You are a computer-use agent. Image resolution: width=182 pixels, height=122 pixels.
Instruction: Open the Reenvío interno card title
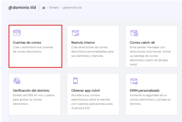84,43
